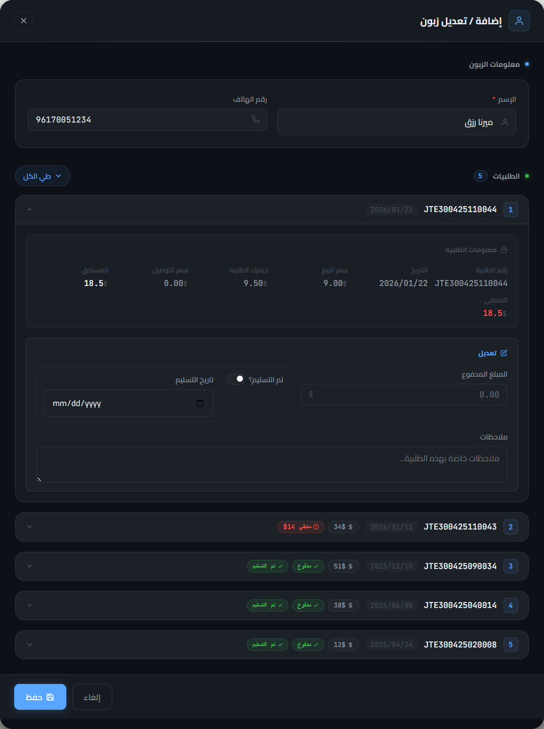Image resolution: width=544 pixels, height=729 pixels.
Task: Click the paid amount input field
Action: tap(404, 394)
